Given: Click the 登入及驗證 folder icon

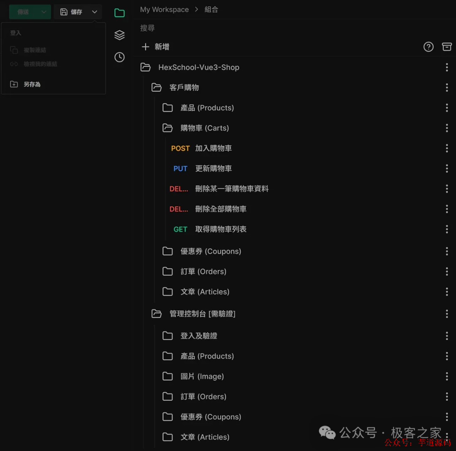Looking at the screenshot, I should click(168, 336).
